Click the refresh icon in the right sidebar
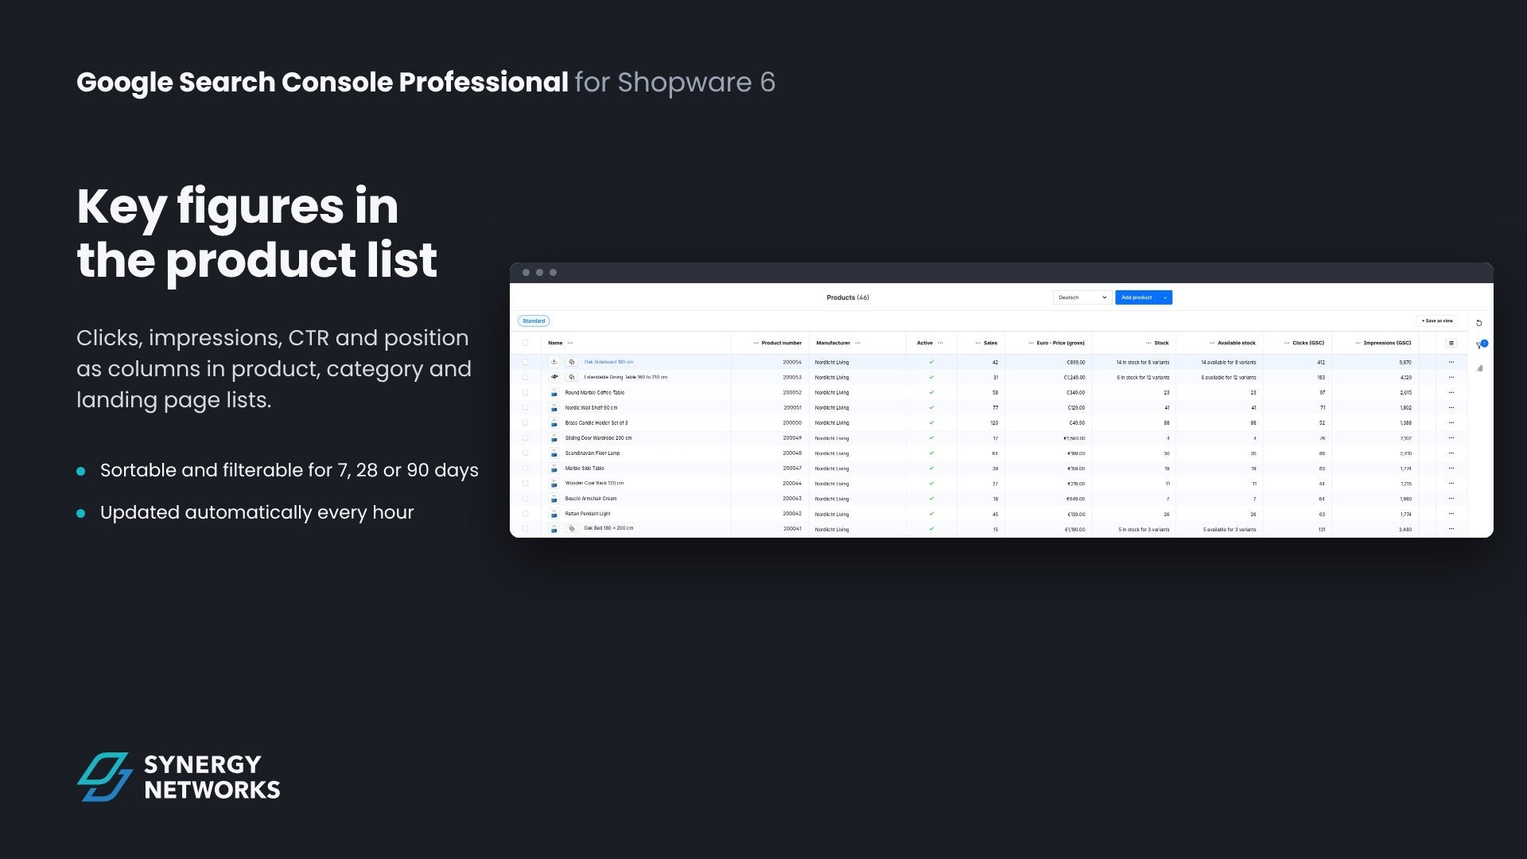The width and height of the screenshot is (1527, 859). tap(1478, 323)
